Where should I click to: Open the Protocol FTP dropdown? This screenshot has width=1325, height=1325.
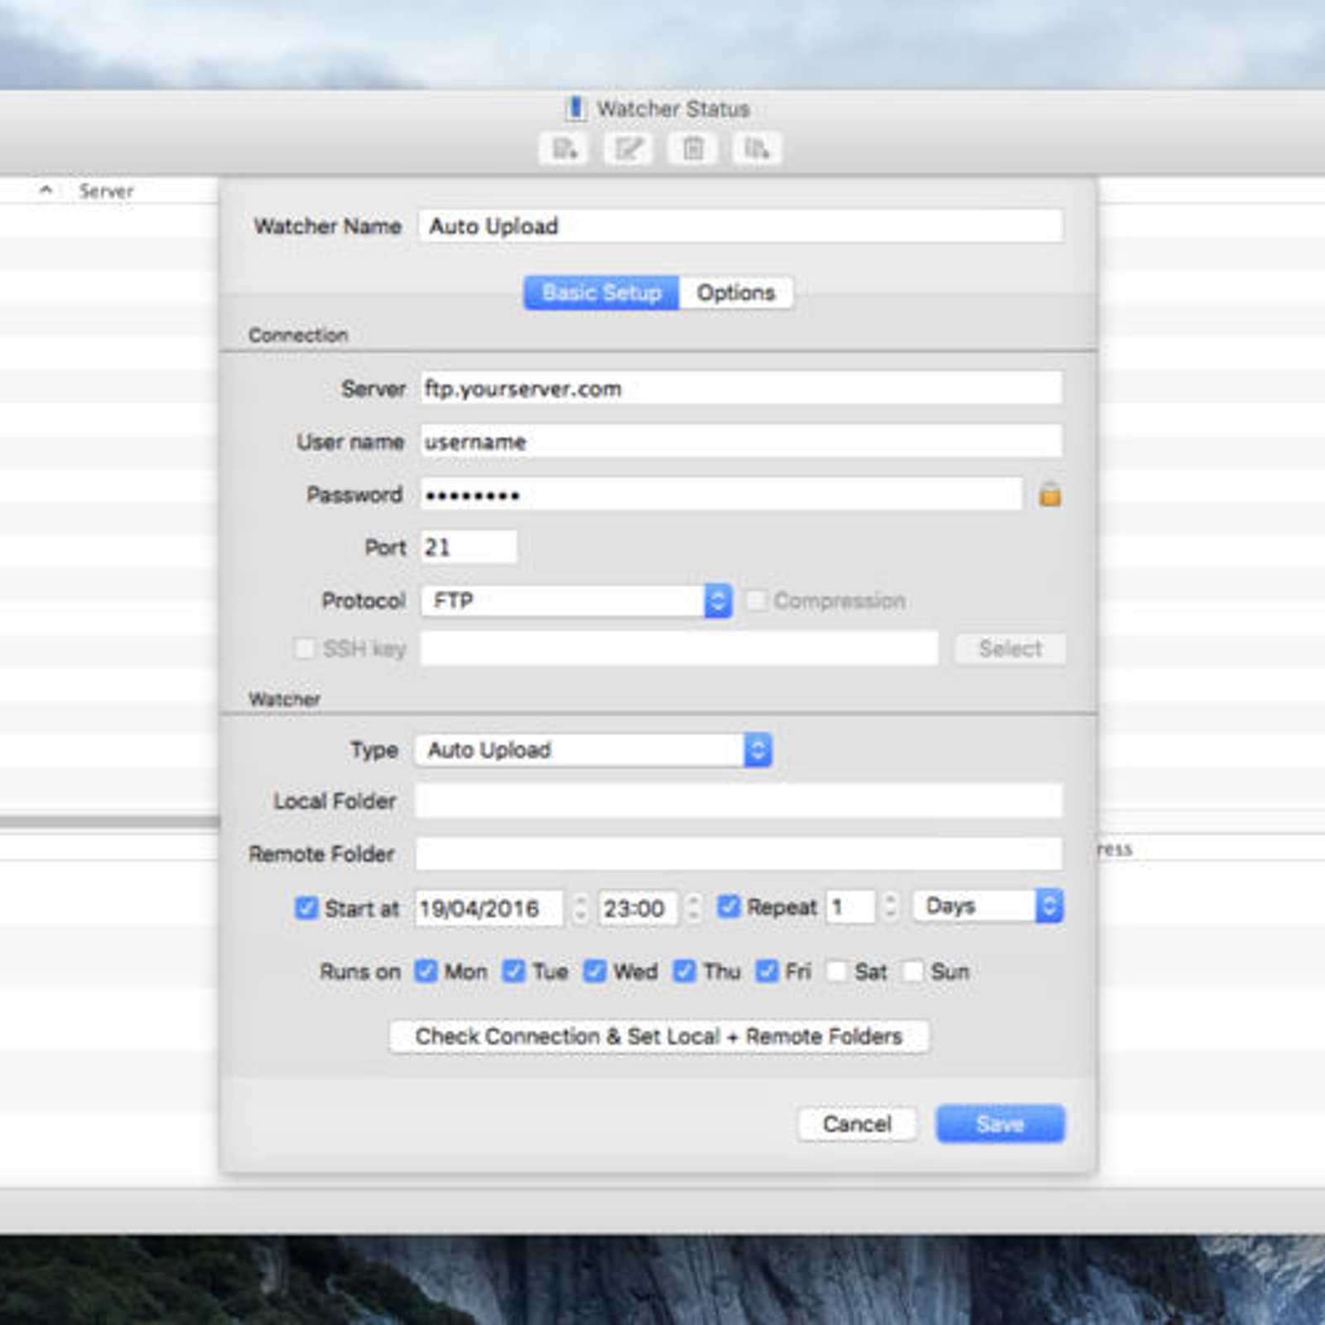tap(576, 600)
